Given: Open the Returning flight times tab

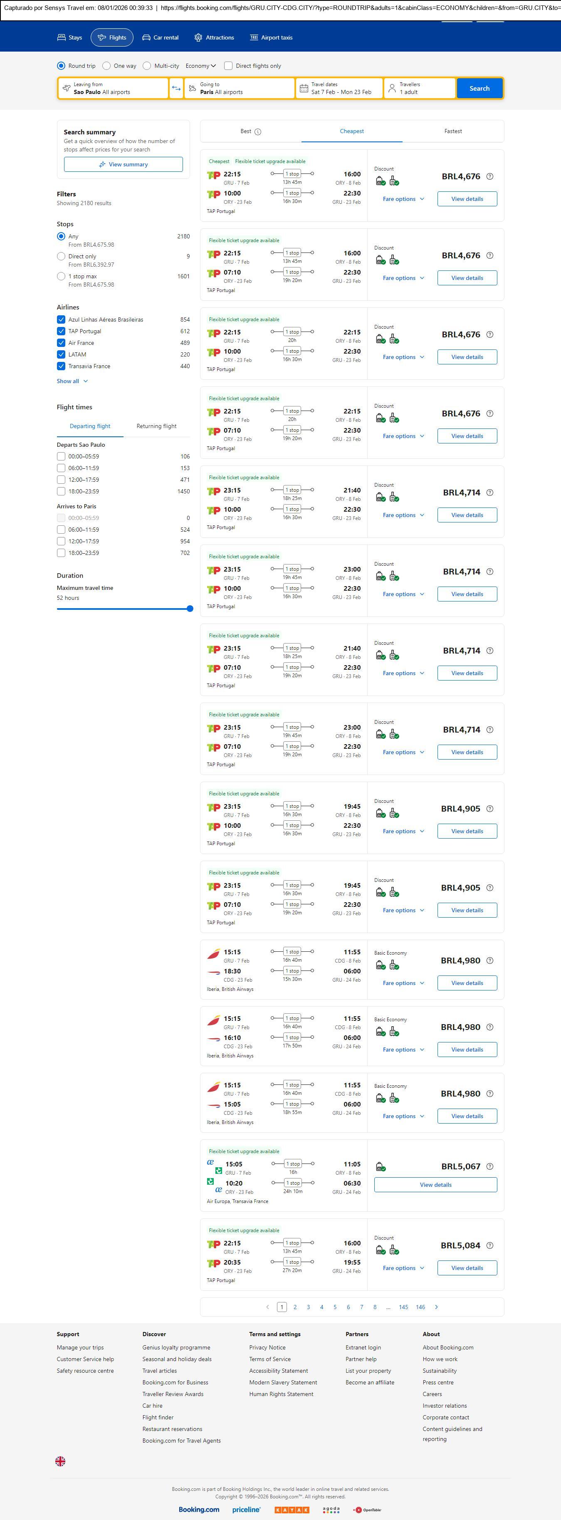Looking at the screenshot, I should pyautogui.click(x=156, y=426).
